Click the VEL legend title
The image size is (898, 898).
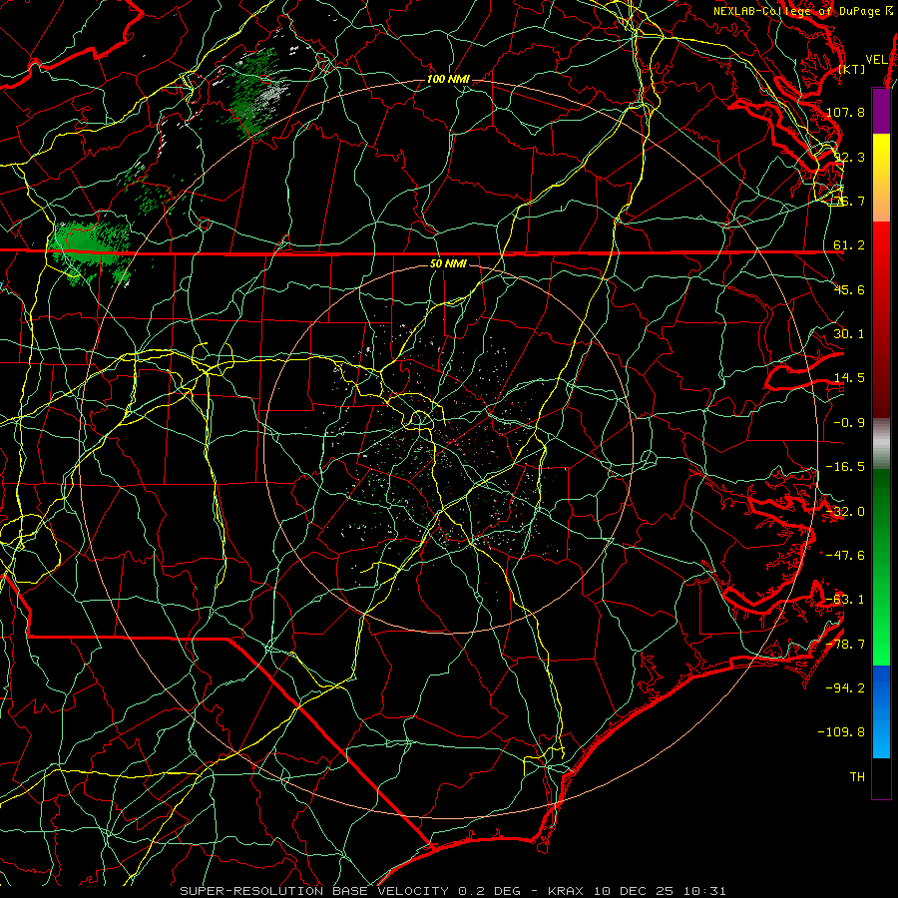click(877, 60)
